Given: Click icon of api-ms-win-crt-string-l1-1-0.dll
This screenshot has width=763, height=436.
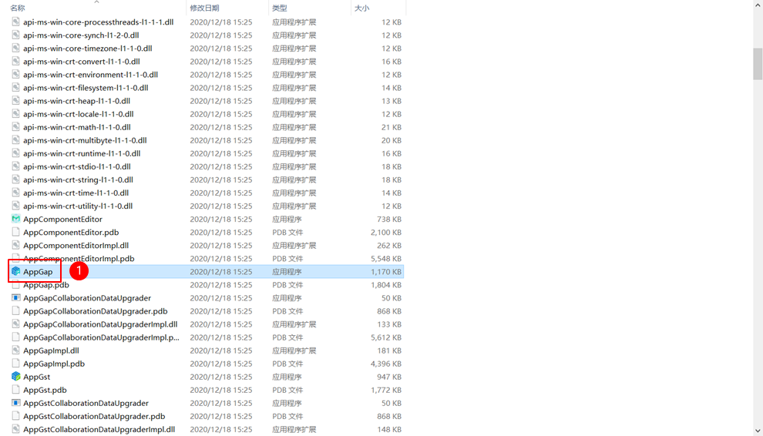Looking at the screenshot, I should [16, 179].
